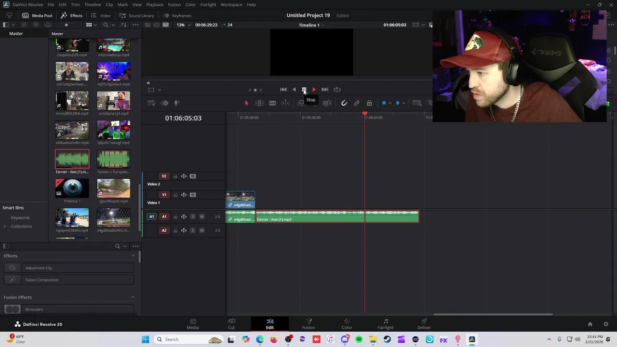Viewport: 617px width, 347px height.
Task: Click the Replace clip toolbar icon
Action: point(327,103)
